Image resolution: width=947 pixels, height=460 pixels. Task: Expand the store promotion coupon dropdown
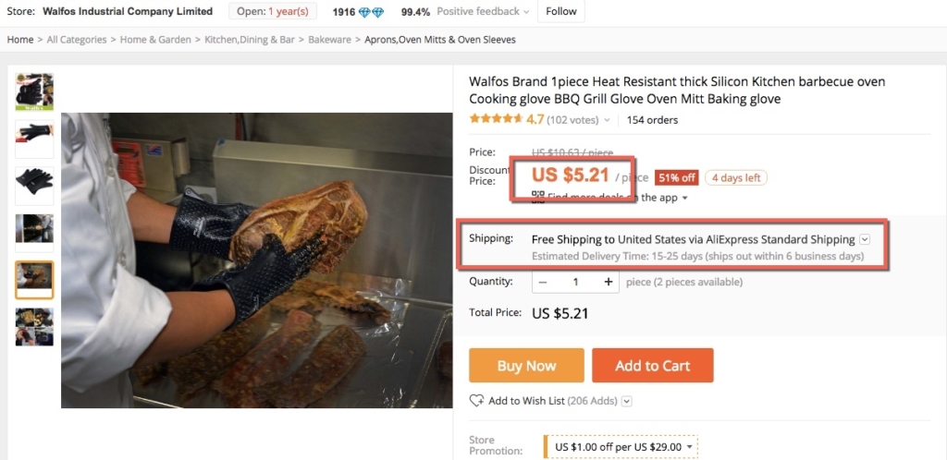coord(690,447)
